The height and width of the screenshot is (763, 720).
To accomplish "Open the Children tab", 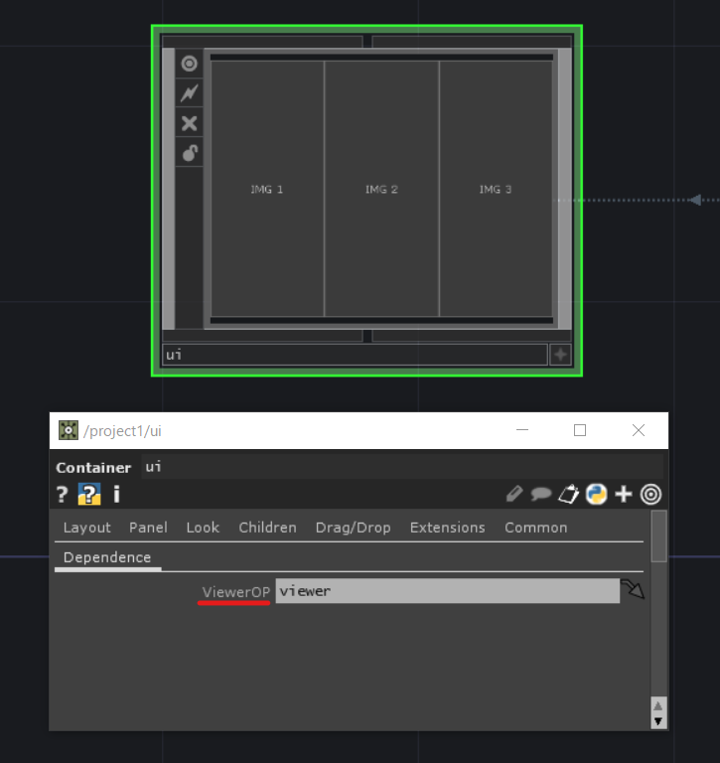I will (x=267, y=528).
